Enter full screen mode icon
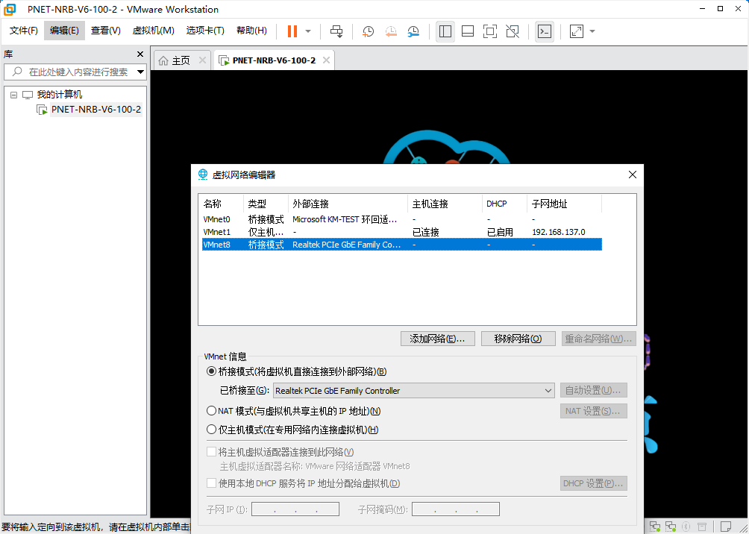Screen dimensions: 749x534 (x=490, y=31)
